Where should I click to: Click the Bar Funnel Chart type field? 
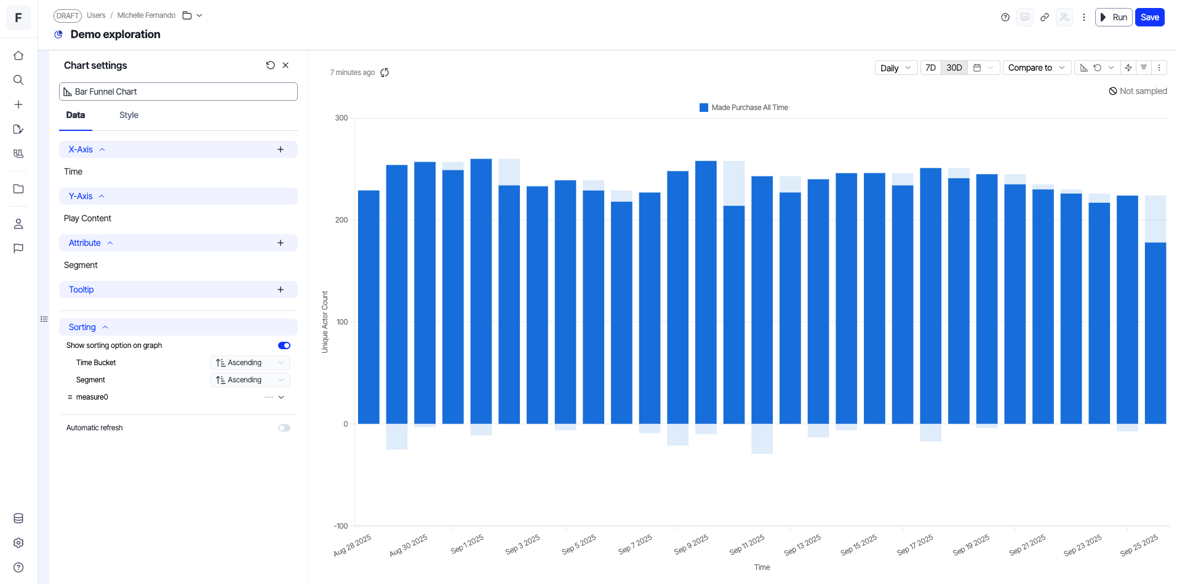[x=178, y=92]
